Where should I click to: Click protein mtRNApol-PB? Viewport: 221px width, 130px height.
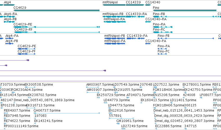tap(115, 36)
